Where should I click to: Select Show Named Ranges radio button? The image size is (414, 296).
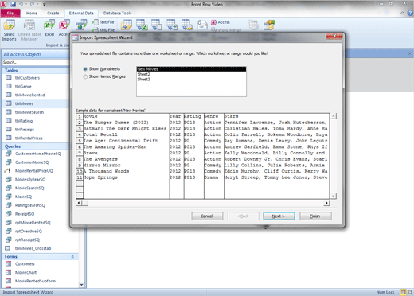[x=85, y=76]
